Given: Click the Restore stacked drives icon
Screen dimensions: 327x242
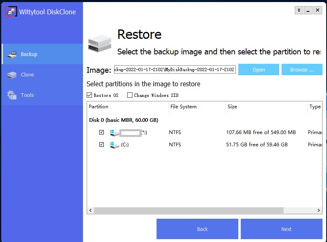Looking at the screenshot, I should coord(100,43).
